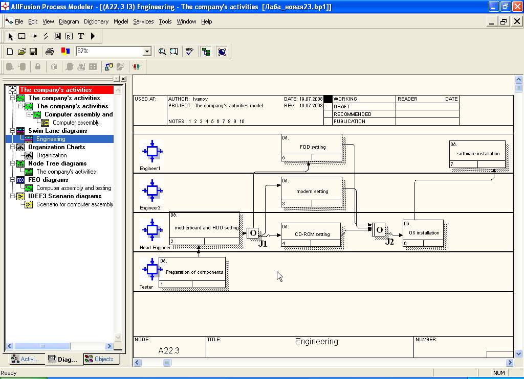Collapse the Swim Lane diagrams node
The image size is (524, 379).
click(12, 131)
